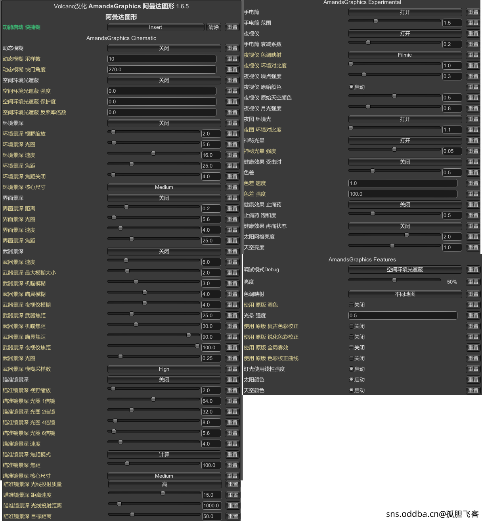Edit the 色差 速度 field
The image size is (482, 522).
coord(403,183)
